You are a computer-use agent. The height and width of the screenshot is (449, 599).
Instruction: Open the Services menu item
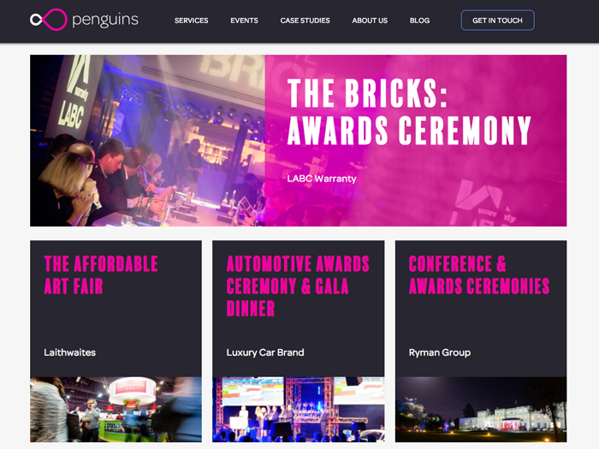pyautogui.click(x=191, y=21)
